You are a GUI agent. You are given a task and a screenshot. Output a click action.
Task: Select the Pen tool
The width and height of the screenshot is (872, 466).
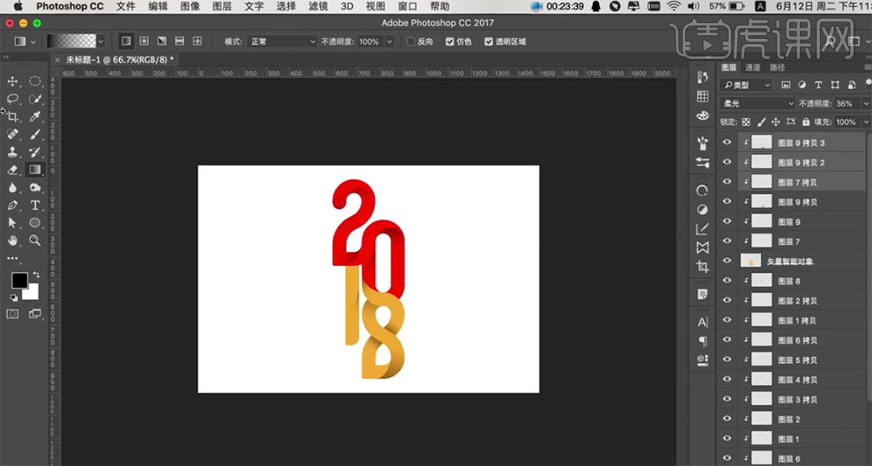click(13, 204)
